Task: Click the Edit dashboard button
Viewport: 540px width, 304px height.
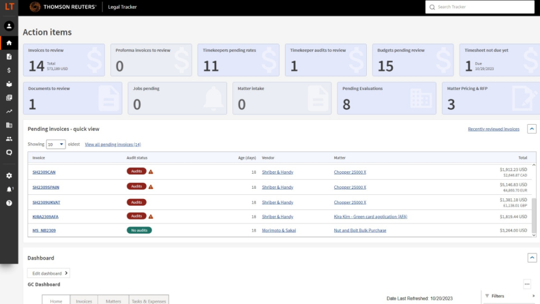Action: tap(48, 273)
